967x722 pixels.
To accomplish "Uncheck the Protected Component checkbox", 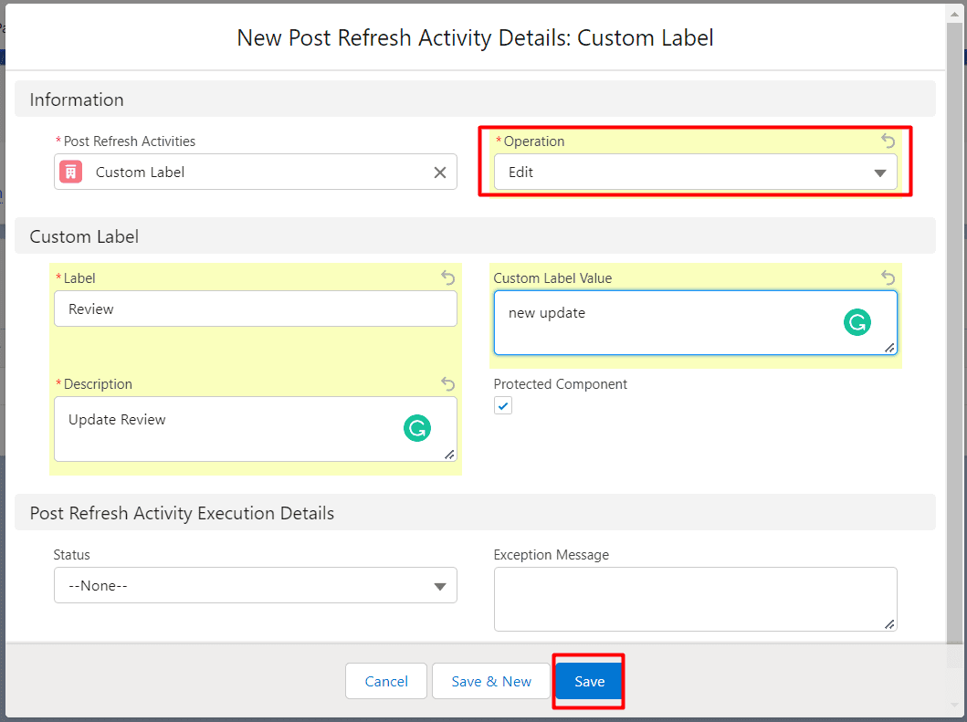I will click(502, 405).
